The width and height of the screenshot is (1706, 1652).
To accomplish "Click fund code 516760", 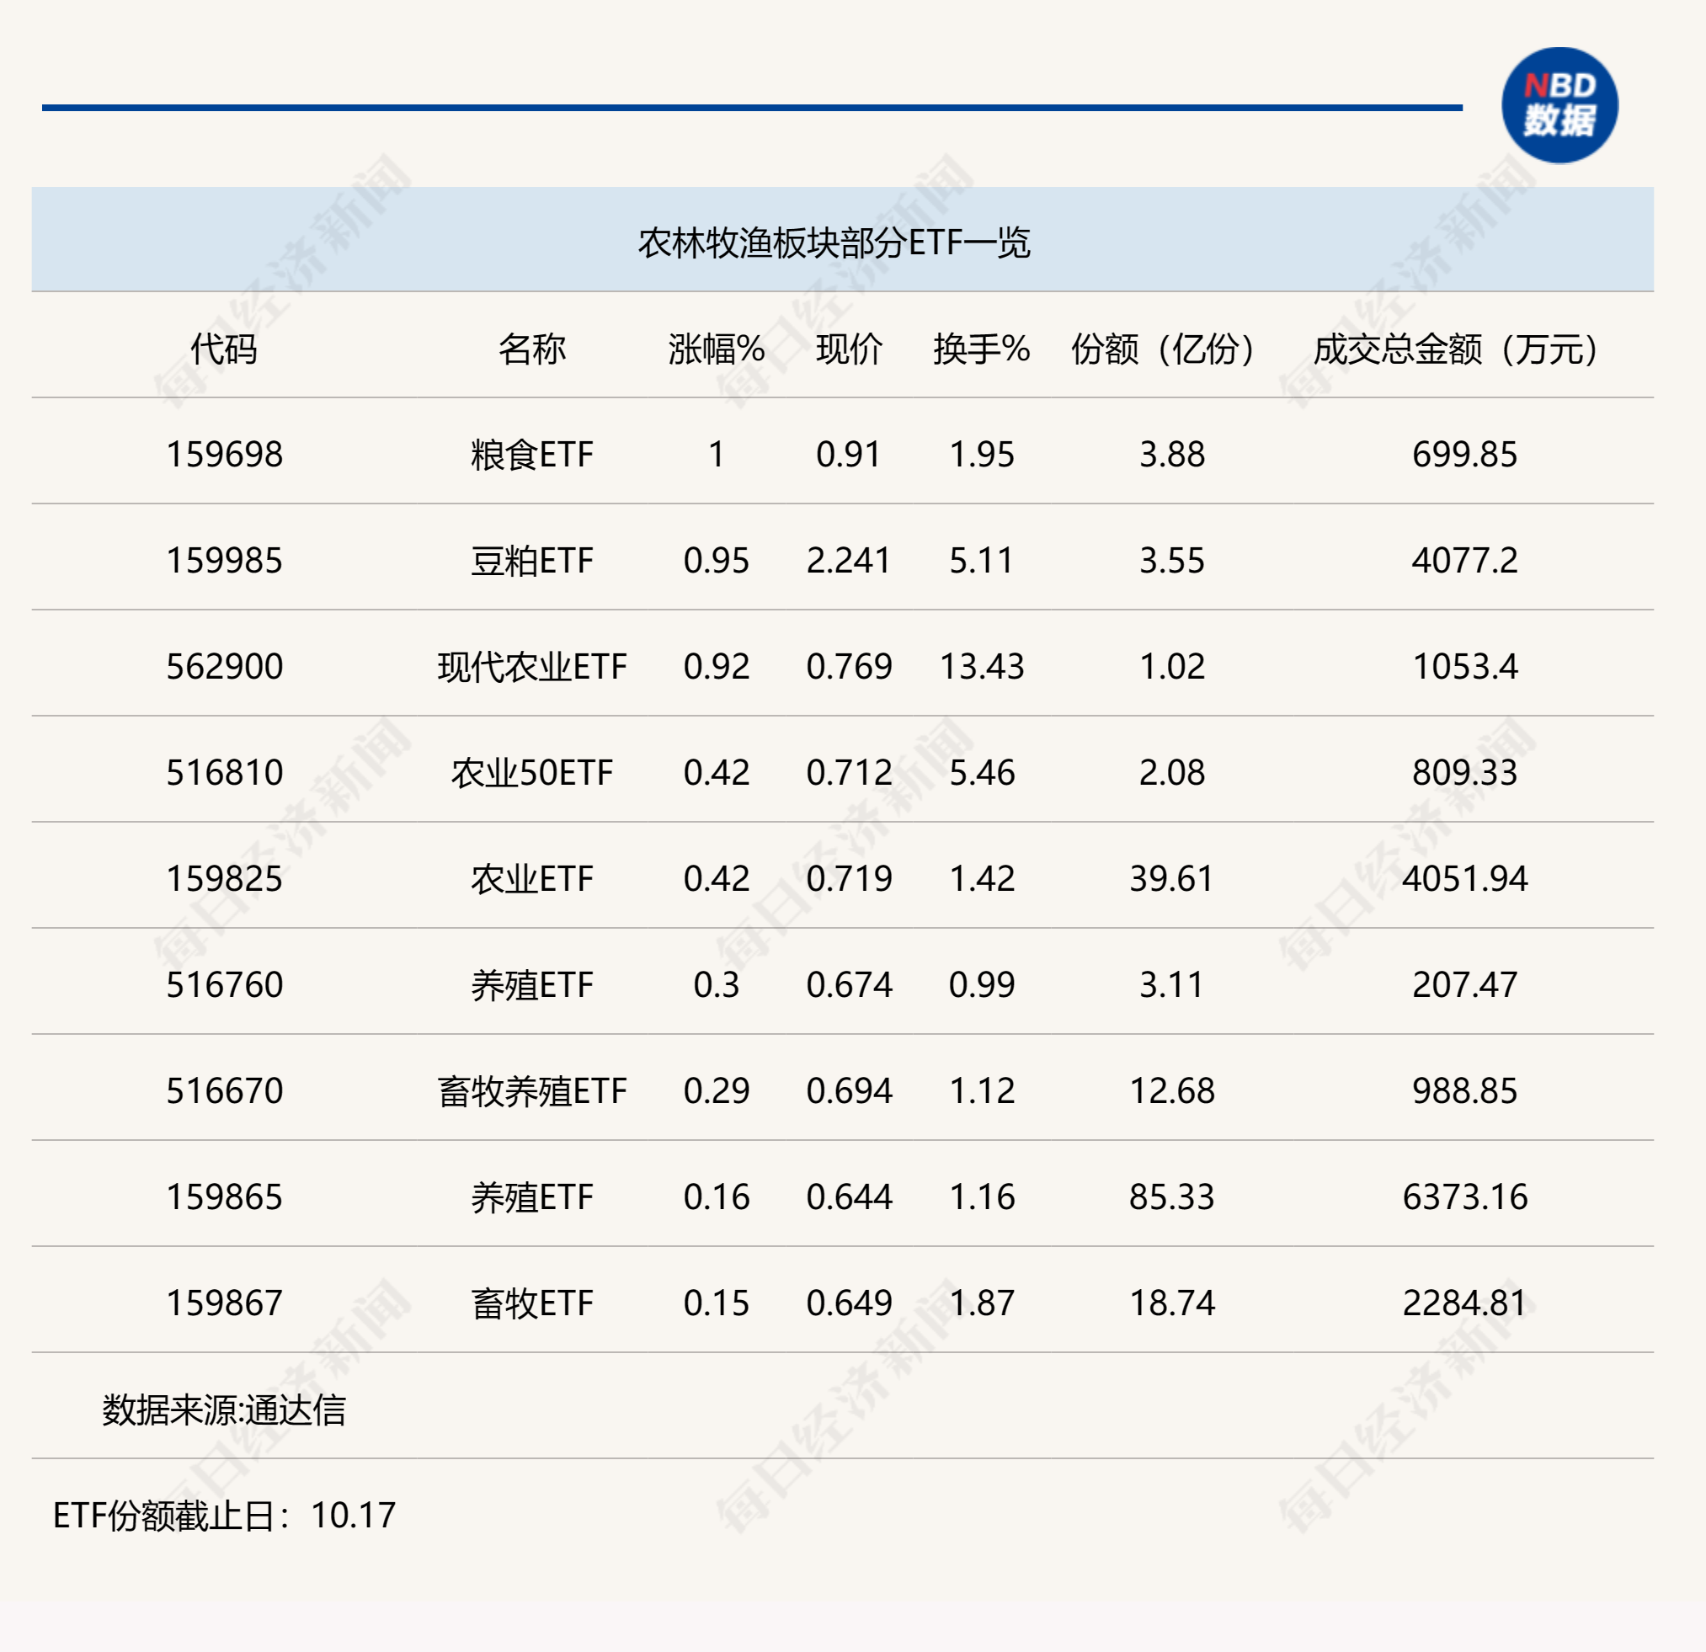I will click(x=224, y=985).
